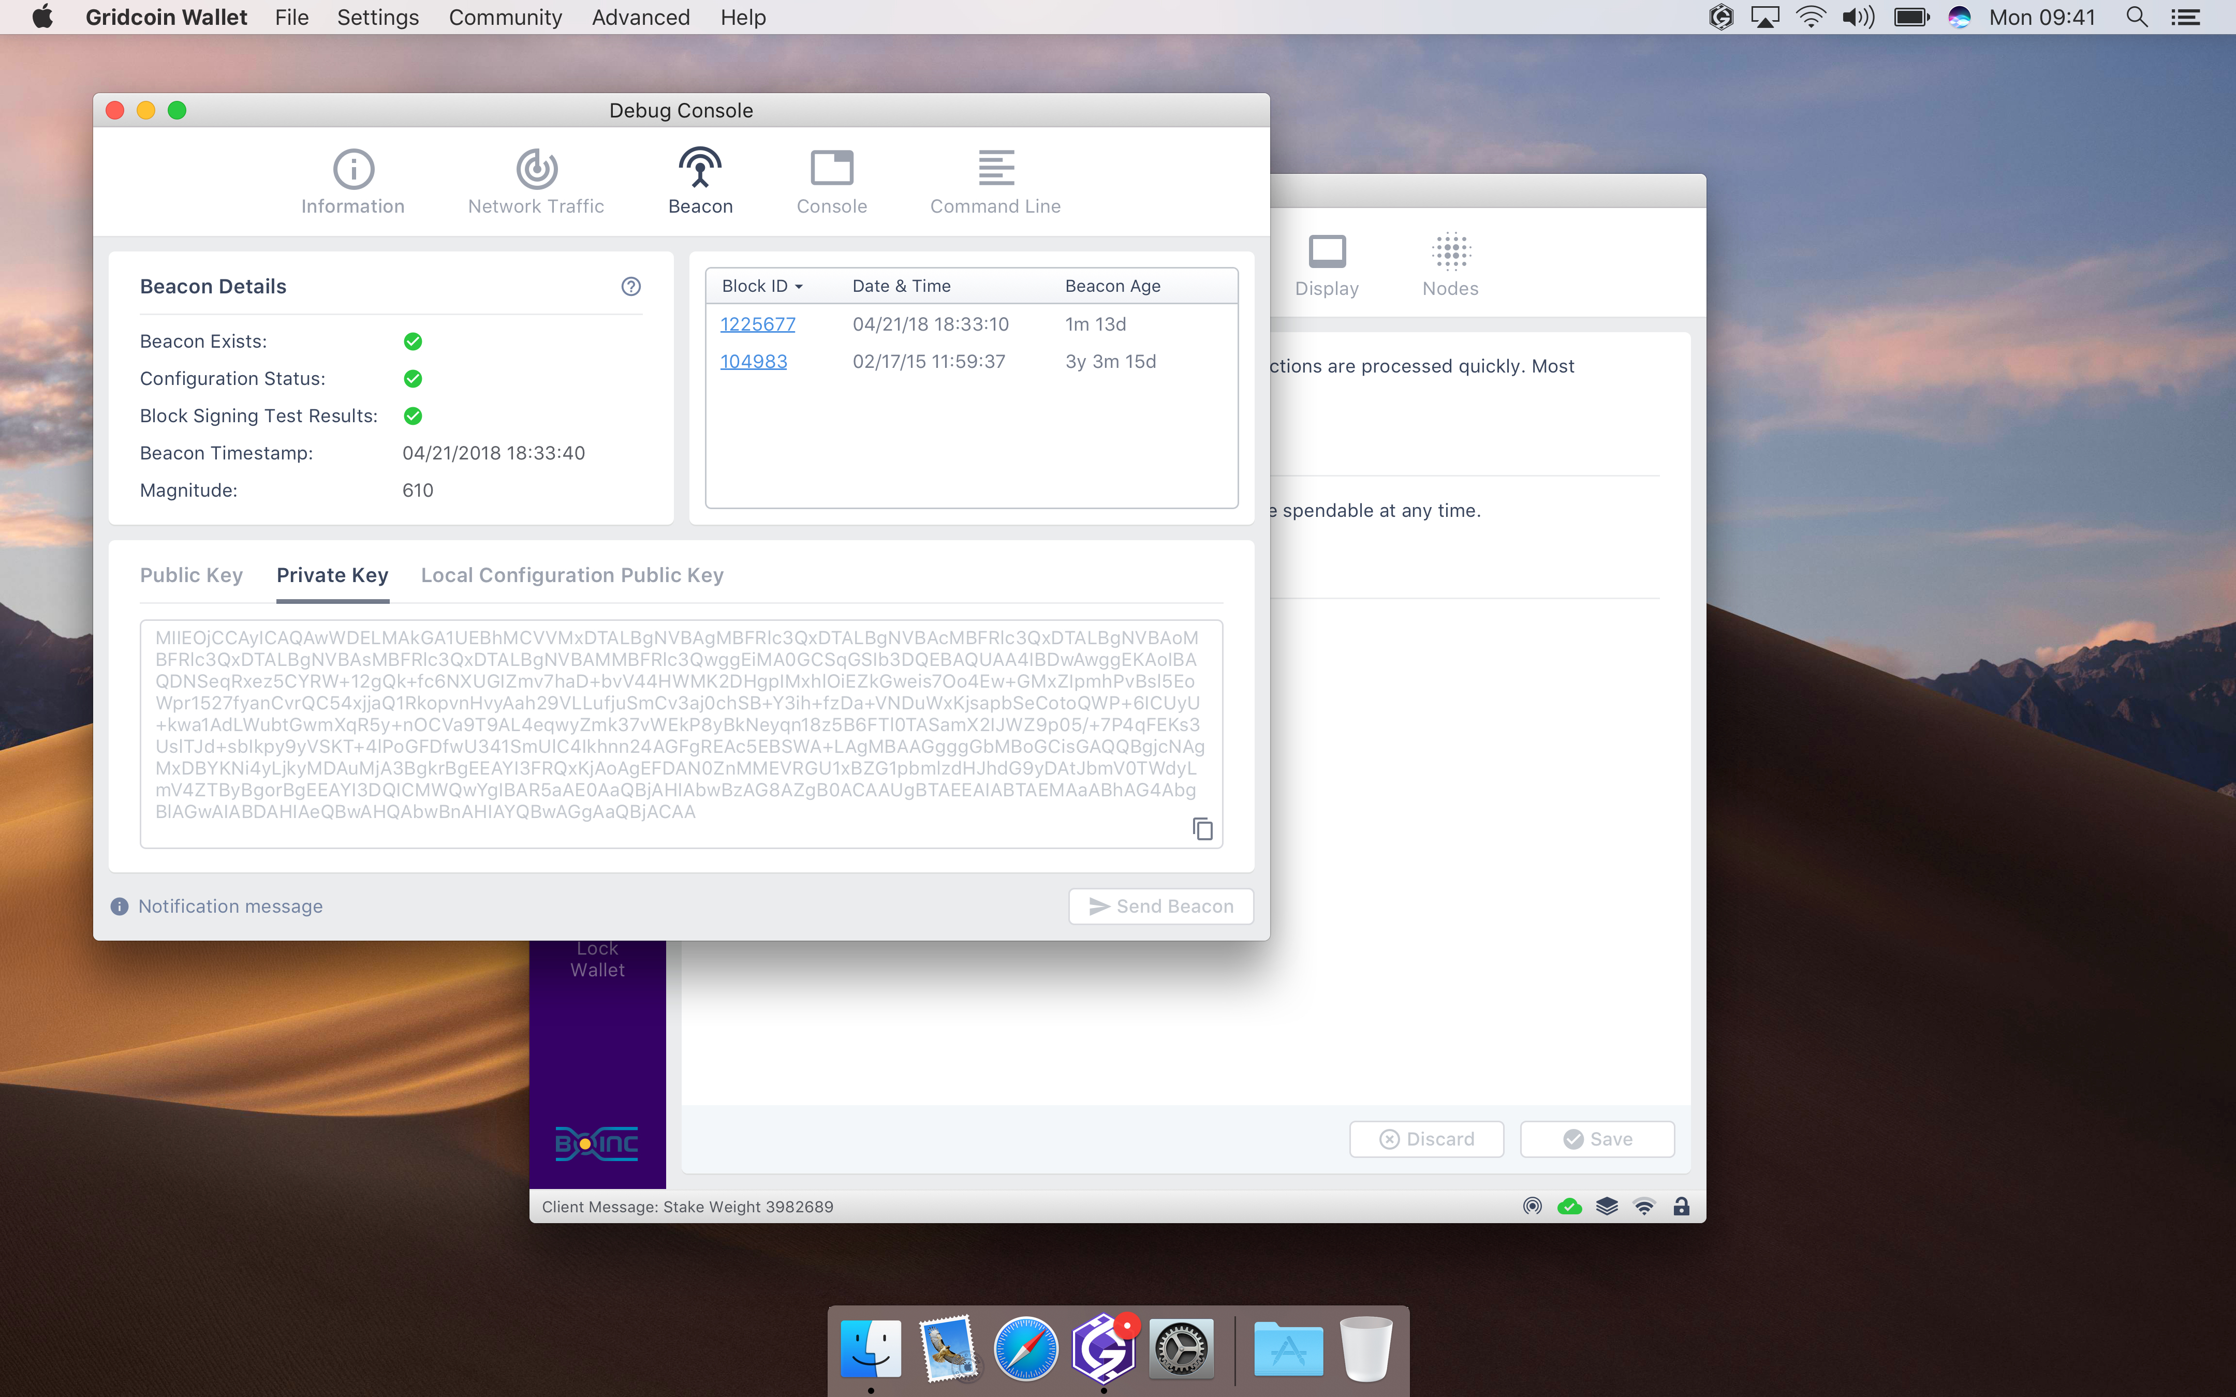Click the beacon status icon in the wallet status bar
This screenshot has width=2236, height=1397.
point(1533,1206)
